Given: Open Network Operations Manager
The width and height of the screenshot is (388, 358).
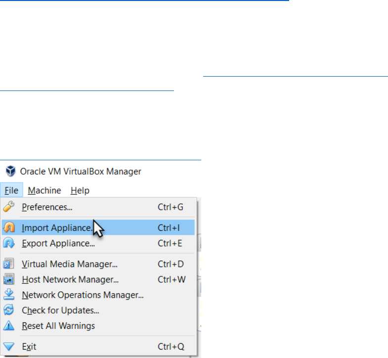Looking at the screenshot, I should click(98, 295).
